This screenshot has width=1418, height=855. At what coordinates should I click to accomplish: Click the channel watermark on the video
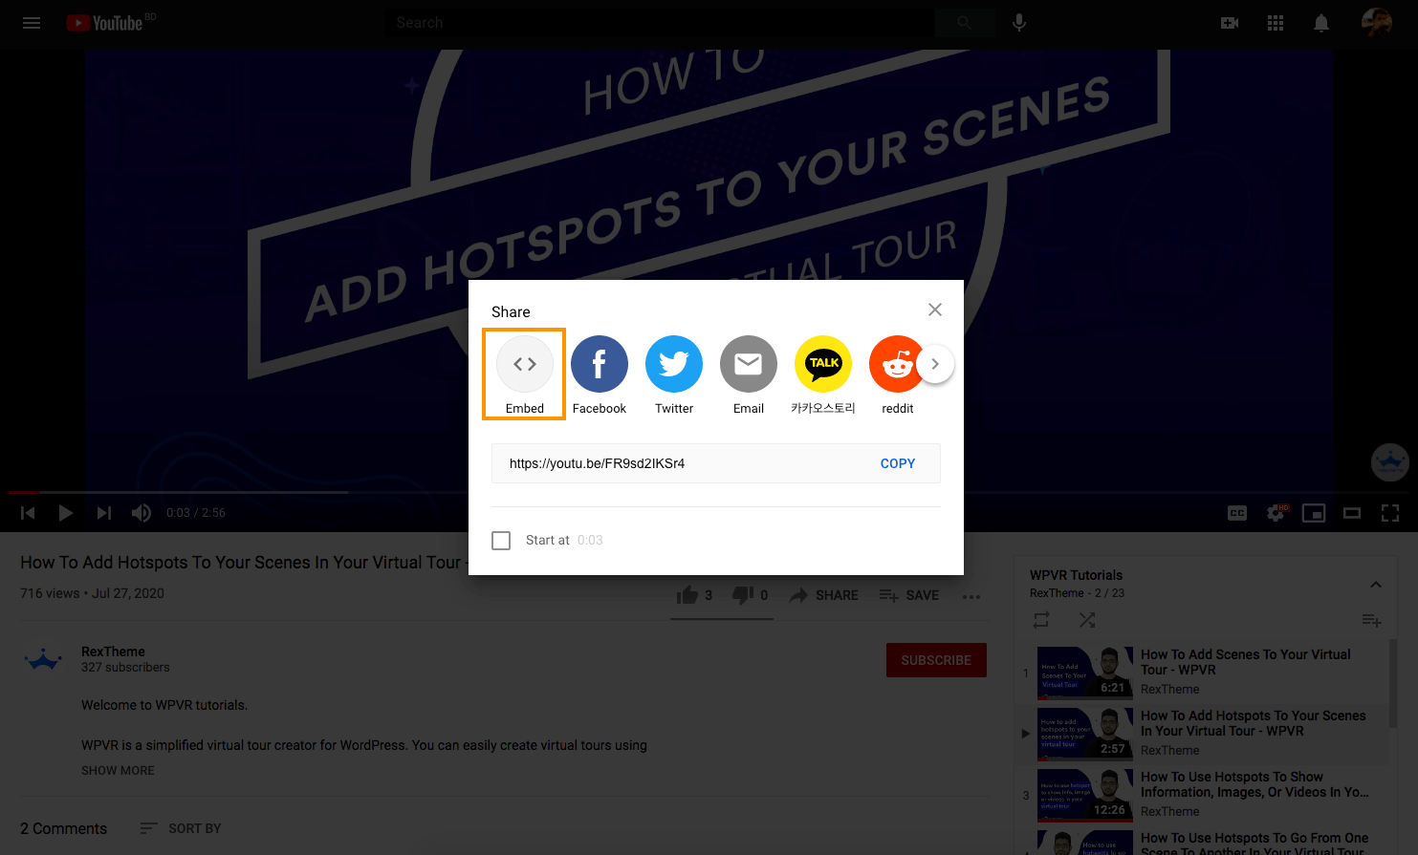(x=1389, y=462)
